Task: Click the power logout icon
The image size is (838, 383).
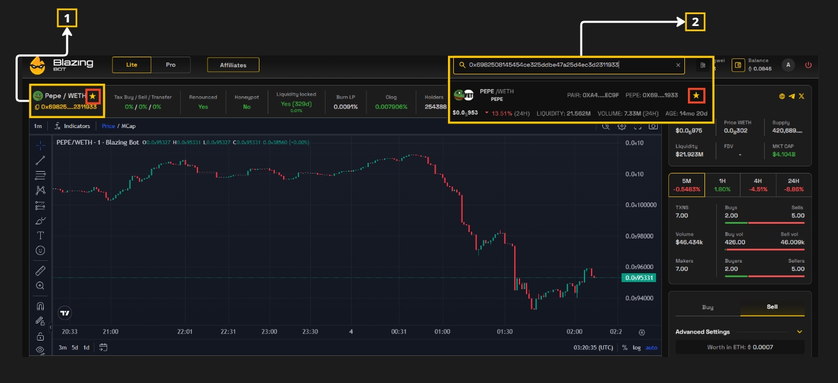Action: pos(808,65)
